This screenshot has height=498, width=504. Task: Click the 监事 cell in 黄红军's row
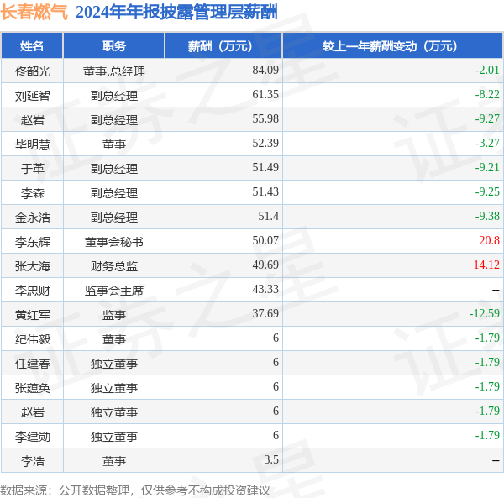(x=114, y=315)
